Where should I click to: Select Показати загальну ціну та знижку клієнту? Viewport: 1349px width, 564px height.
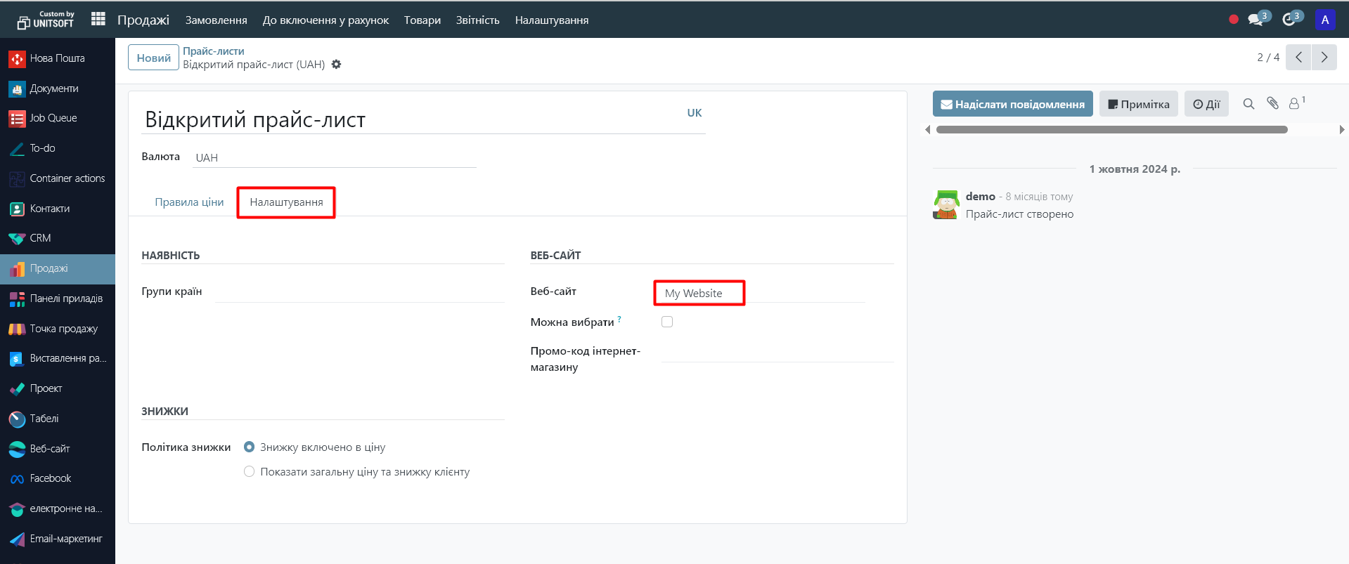tap(249, 471)
